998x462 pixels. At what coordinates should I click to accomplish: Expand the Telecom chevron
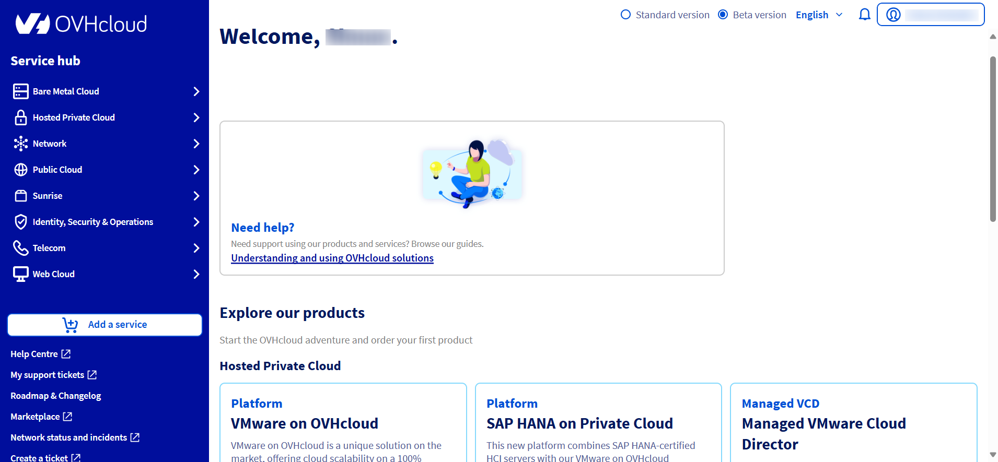point(196,248)
